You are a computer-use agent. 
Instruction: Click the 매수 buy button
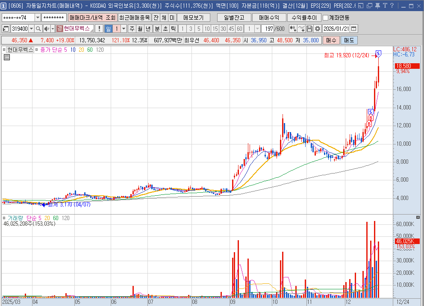click(331, 40)
